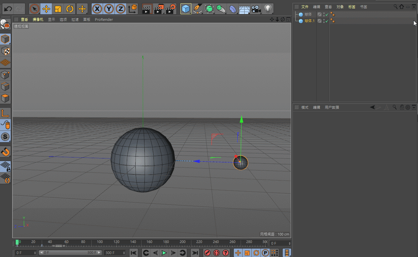Click the 300 F end frame field
418x257 pixels.
[115, 253]
